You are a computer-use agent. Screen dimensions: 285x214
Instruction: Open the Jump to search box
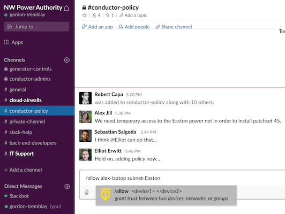[36, 27]
